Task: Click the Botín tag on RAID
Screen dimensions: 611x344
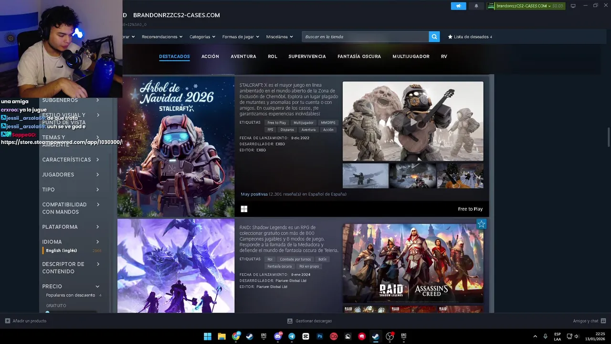Action: click(323, 259)
